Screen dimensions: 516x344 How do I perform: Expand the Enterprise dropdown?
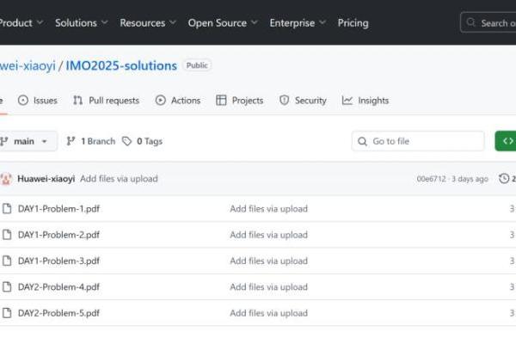pyautogui.click(x=298, y=23)
